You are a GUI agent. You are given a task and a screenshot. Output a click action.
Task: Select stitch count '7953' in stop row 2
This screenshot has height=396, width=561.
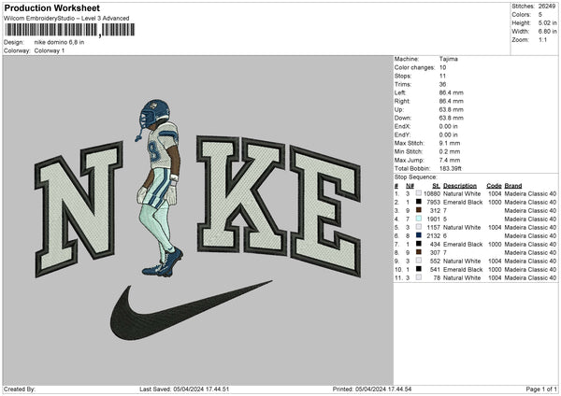(433, 203)
